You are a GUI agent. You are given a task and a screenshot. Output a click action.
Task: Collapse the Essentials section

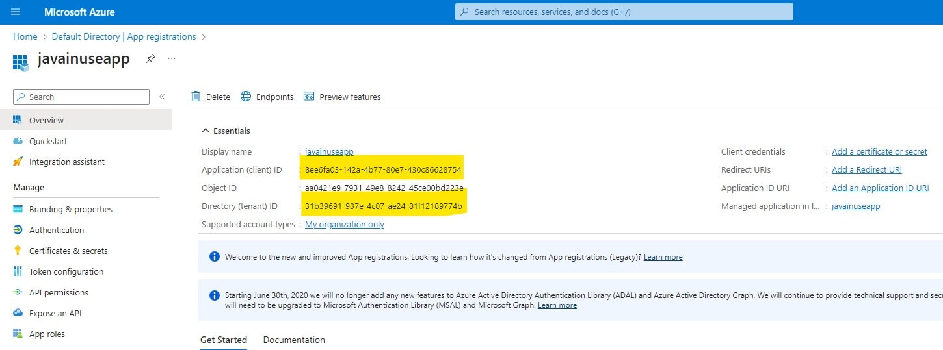point(225,131)
